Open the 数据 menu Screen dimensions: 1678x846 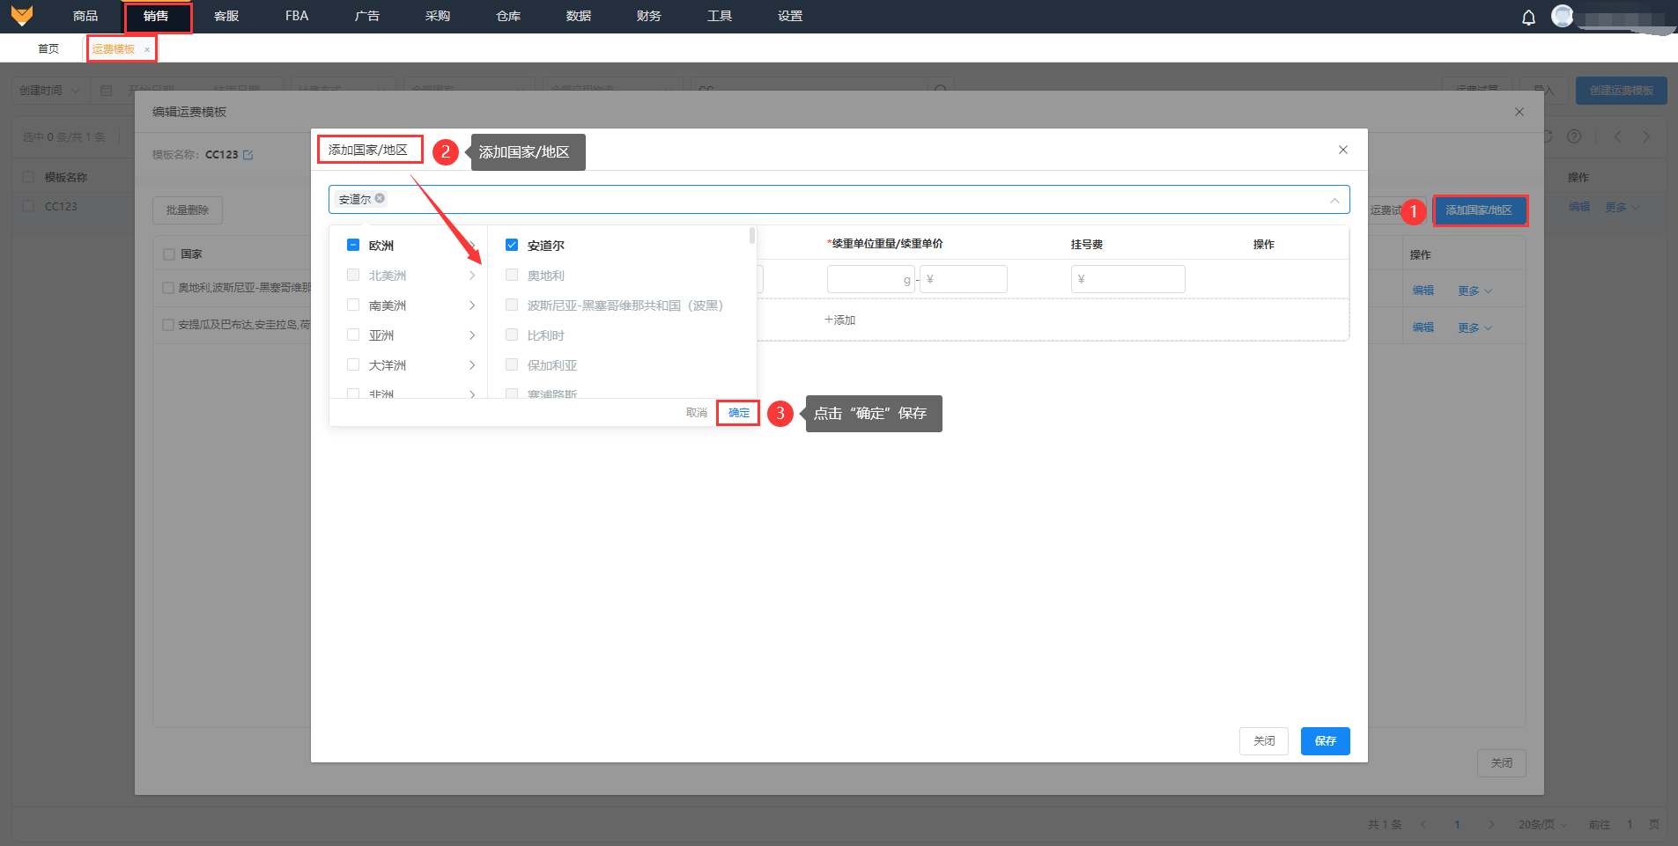(579, 16)
